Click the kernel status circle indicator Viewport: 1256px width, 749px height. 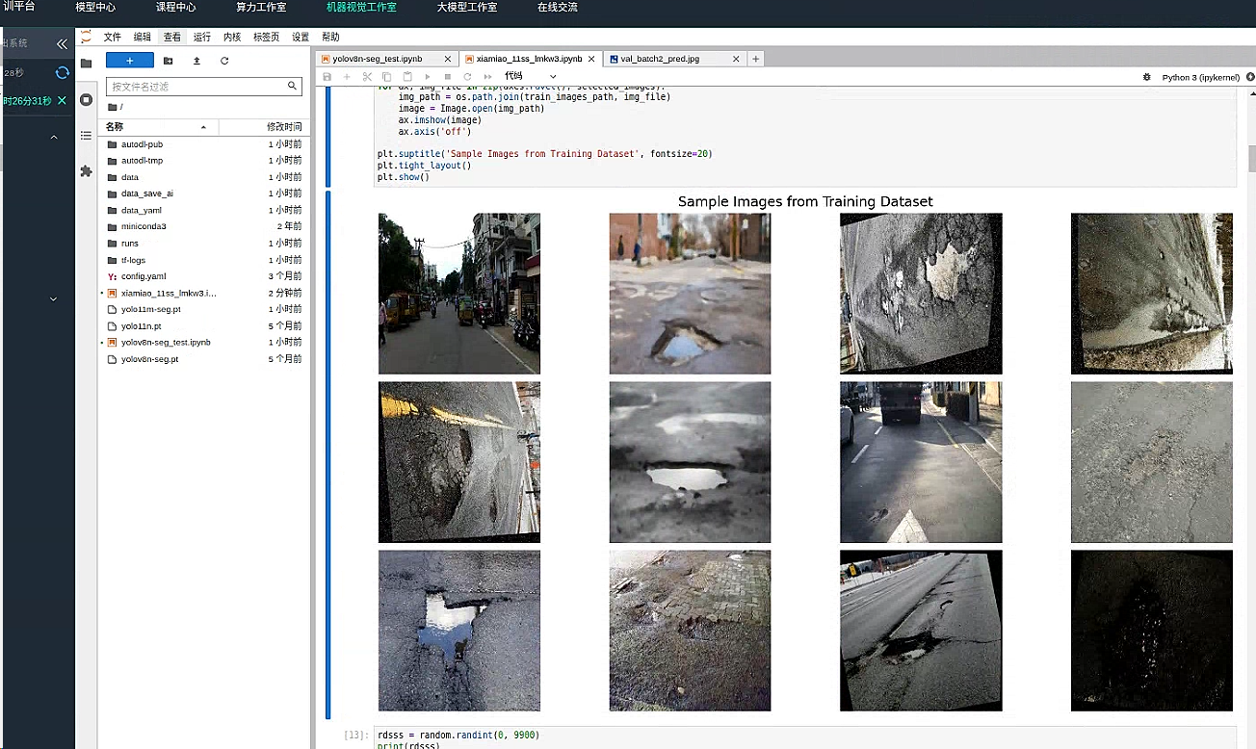coord(1248,77)
